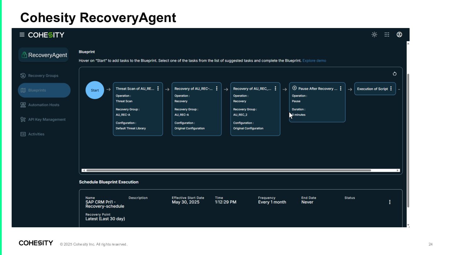Go to Automation Hosts

point(44,105)
